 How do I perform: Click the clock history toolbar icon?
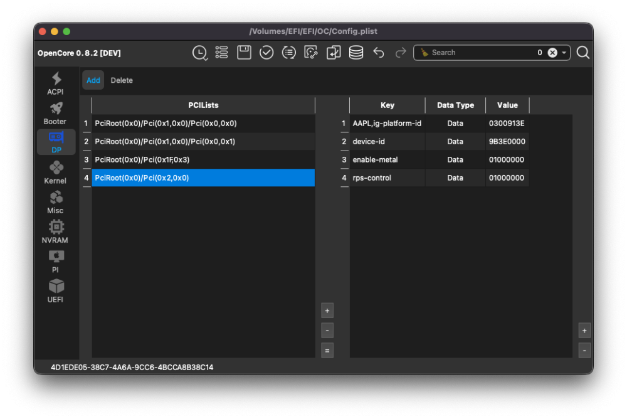(199, 53)
